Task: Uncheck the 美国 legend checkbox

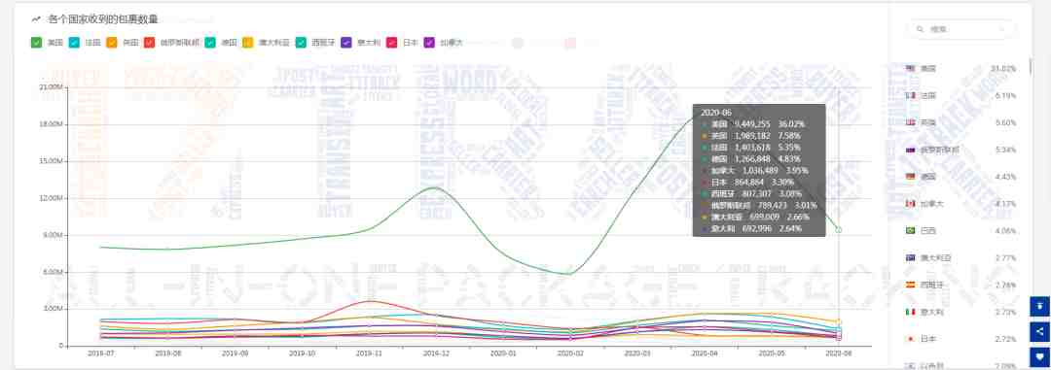Action: pos(37,43)
